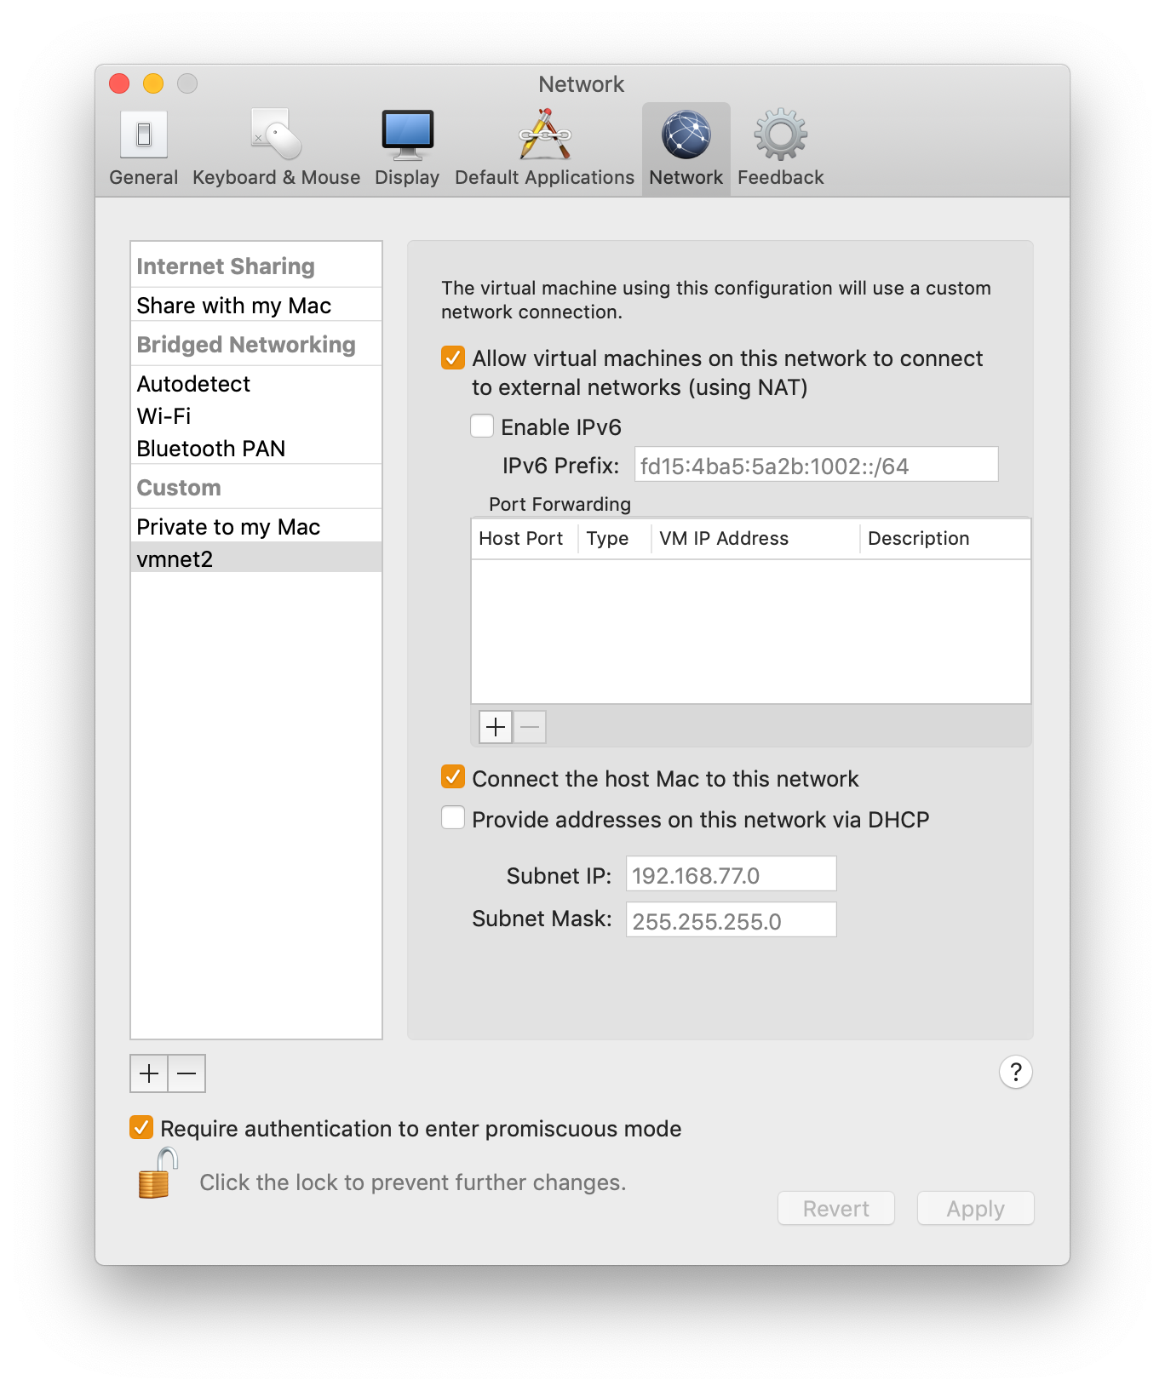Select the Network preferences tab
This screenshot has height=1391, width=1165.
[x=686, y=149]
